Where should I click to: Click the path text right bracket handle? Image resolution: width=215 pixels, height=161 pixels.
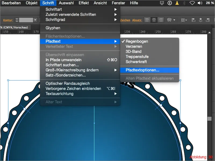(x=161, y=105)
